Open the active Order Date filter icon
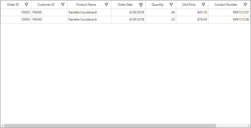 point(141,5)
